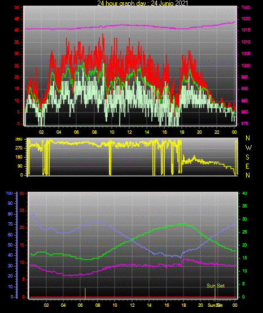Viewport: 263px width, 313px height.
Task: Click the 1020 magenta pressure axis label
Action: tap(246, 19)
